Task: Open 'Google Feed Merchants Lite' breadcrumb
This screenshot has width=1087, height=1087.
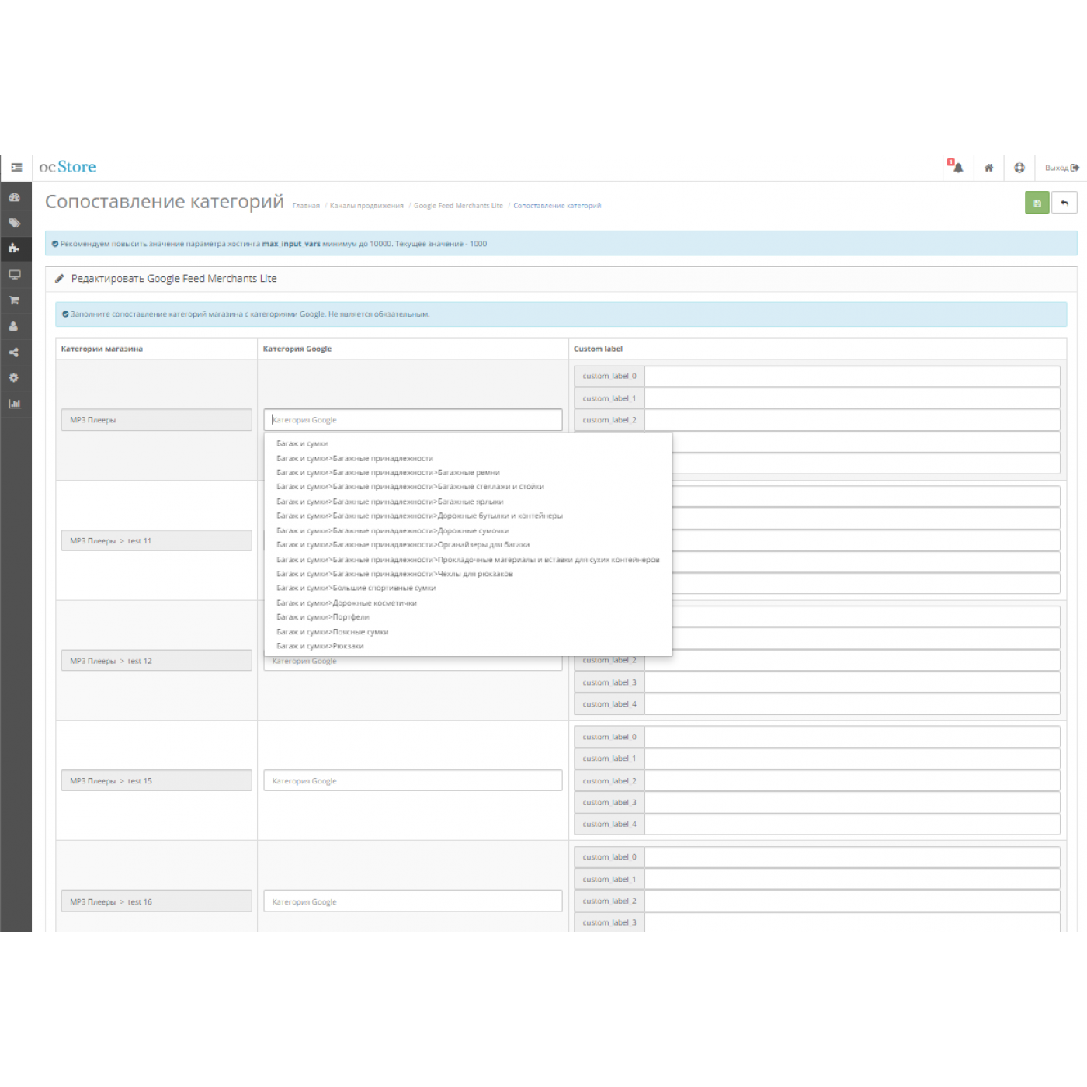Action: pos(458,206)
